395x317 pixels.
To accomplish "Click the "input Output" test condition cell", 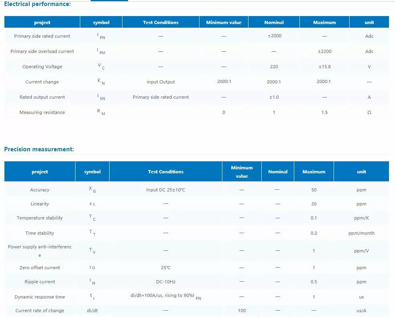I will click(x=161, y=82).
